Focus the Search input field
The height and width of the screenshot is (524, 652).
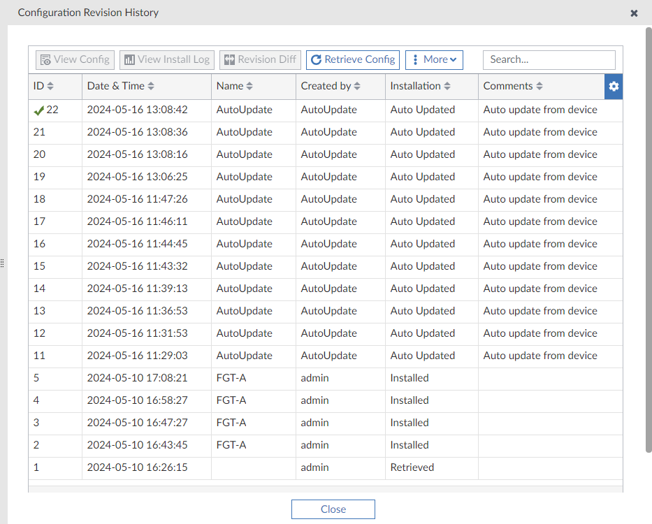click(549, 59)
